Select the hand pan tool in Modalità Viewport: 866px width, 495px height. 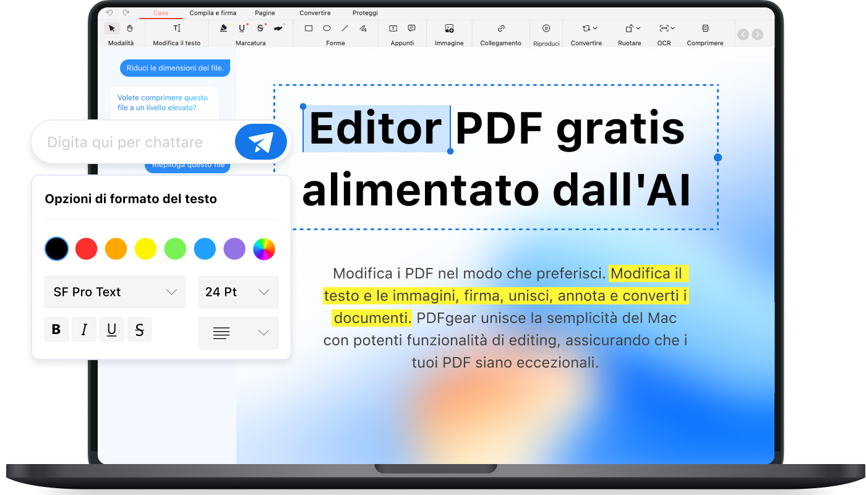(130, 28)
